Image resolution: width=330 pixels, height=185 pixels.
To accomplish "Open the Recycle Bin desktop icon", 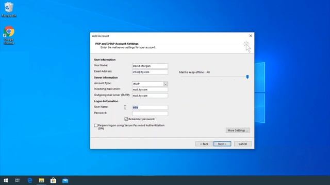I will click(9, 10).
